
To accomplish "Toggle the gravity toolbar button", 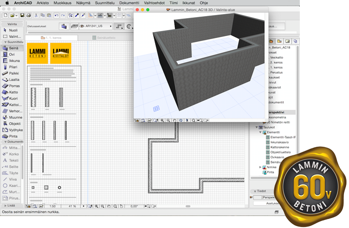I will tap(109, 16).
